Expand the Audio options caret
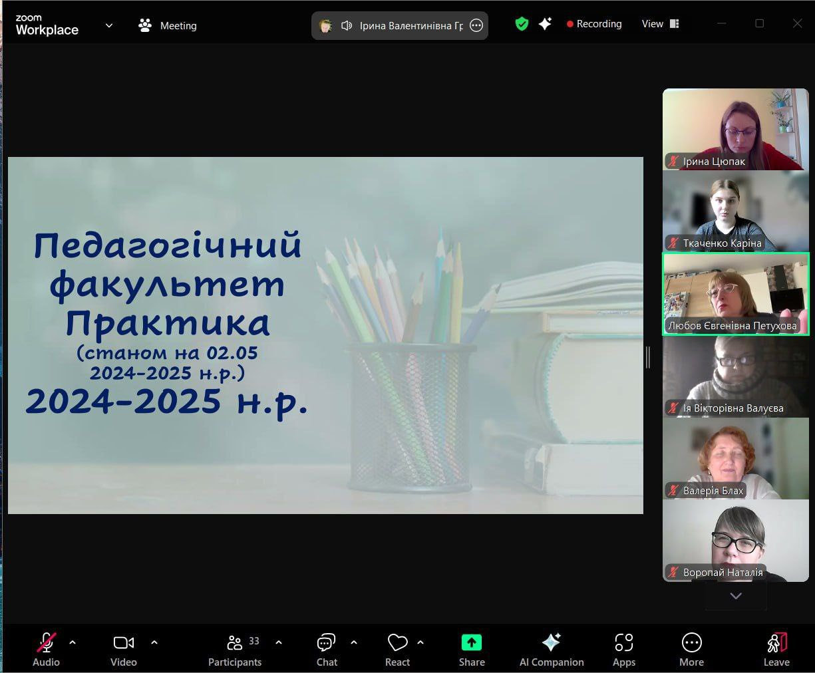Image resolution: width=815 pixels, height=673 pixels. (73, 642)
